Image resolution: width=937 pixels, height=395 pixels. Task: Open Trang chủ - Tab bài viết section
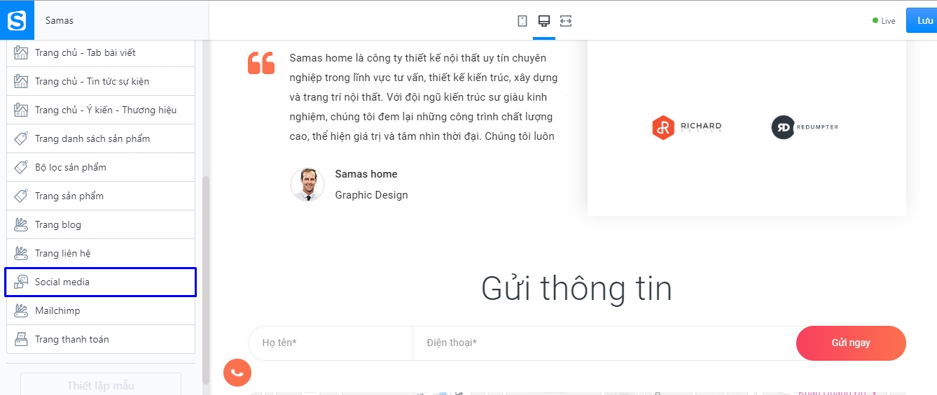click(x=101, y=52)
